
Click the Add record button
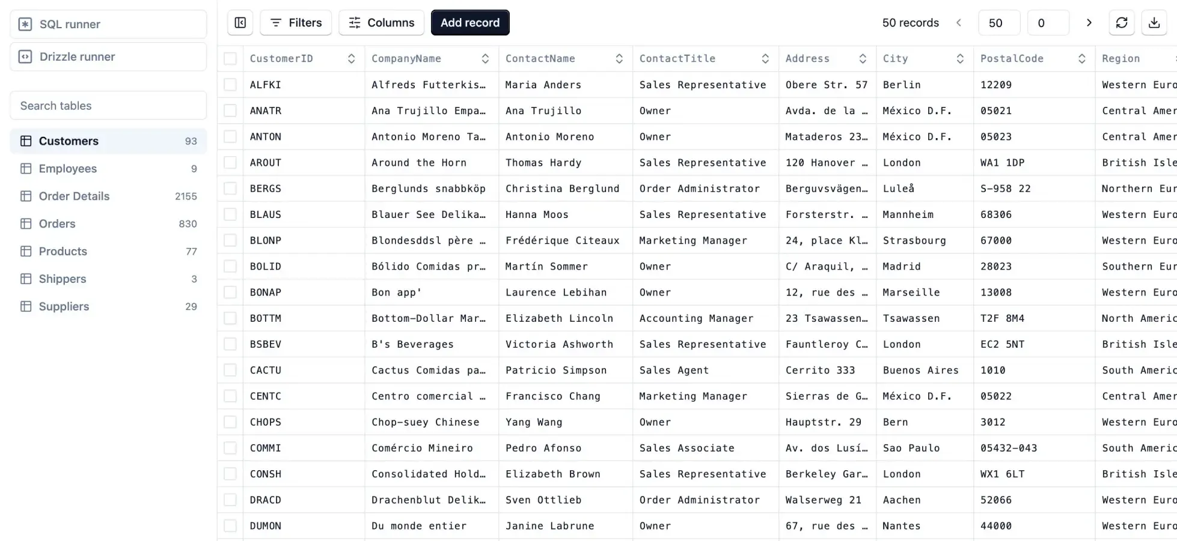click(x=470, y=22)
